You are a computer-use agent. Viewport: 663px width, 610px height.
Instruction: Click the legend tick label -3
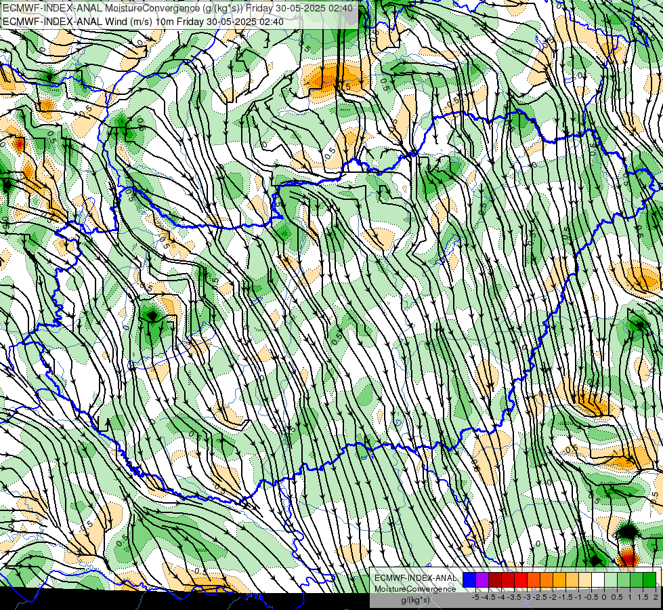point(527,597)
